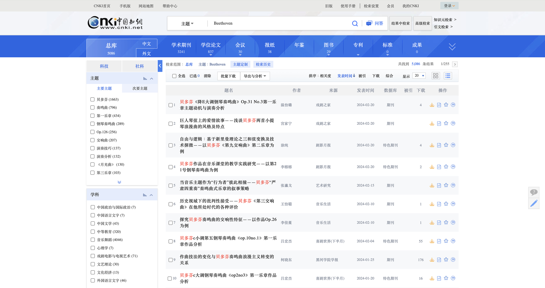Expand more topics with the double chevron
Screen dimensions: 545x288
[x=119, y=182]
